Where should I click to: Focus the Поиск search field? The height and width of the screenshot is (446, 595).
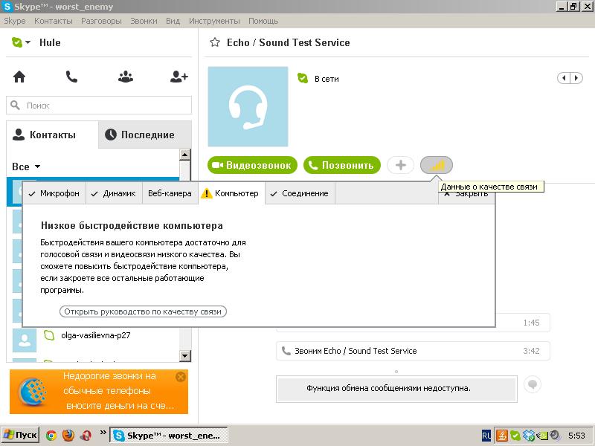pos(99,106)
